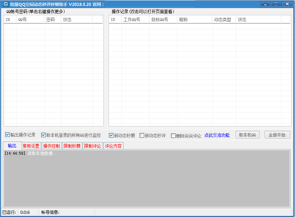Switch to 限制秒赞 tab

tap(72, 146)
